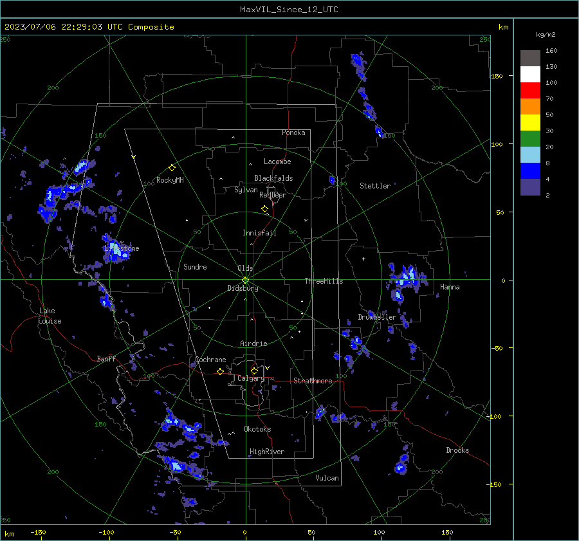This screenshot has height=541, width=579.
Task: Pick the dark blue 4-8 legend swatch
Action: point(530,171)
